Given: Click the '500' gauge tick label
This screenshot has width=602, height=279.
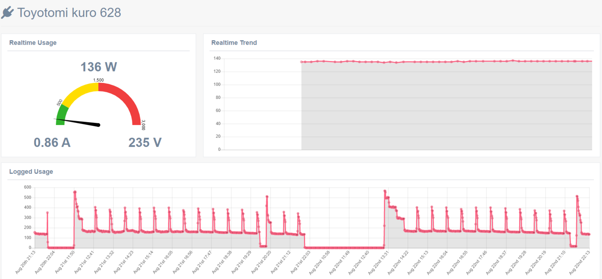Looking at the screenshot, I should point(59,103).
